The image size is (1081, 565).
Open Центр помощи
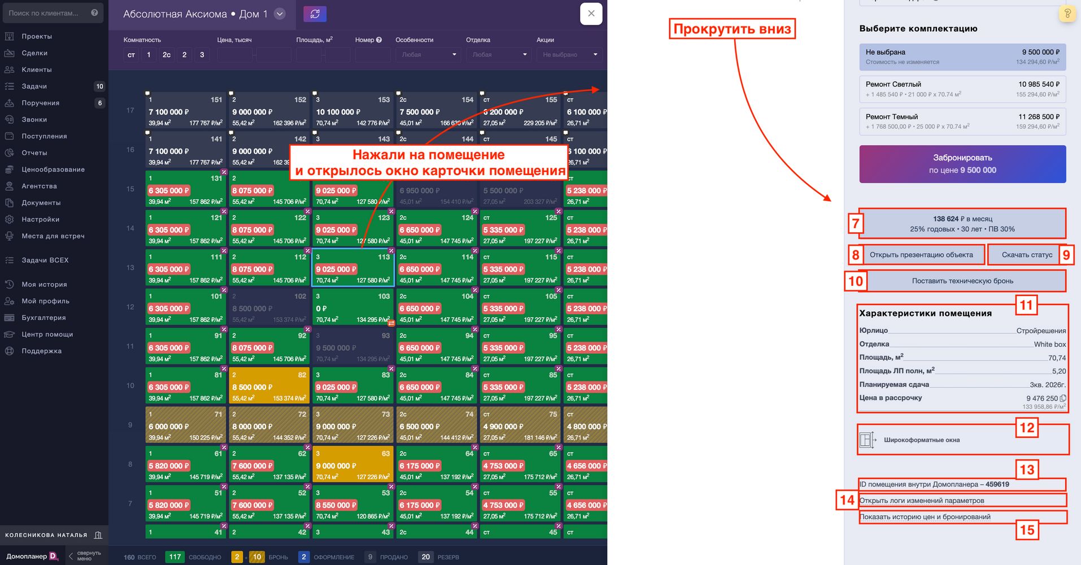(x=47, y=334)
